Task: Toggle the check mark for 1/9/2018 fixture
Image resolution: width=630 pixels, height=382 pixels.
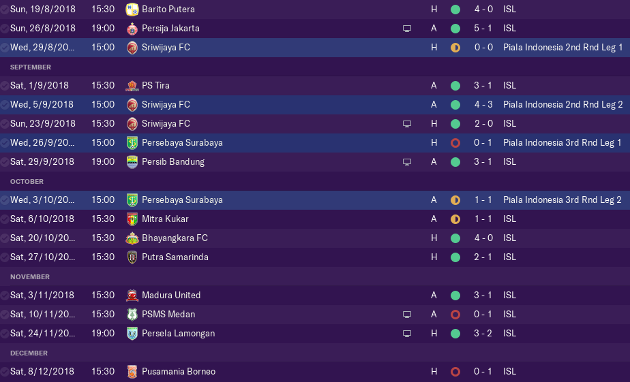Action: 5,86
